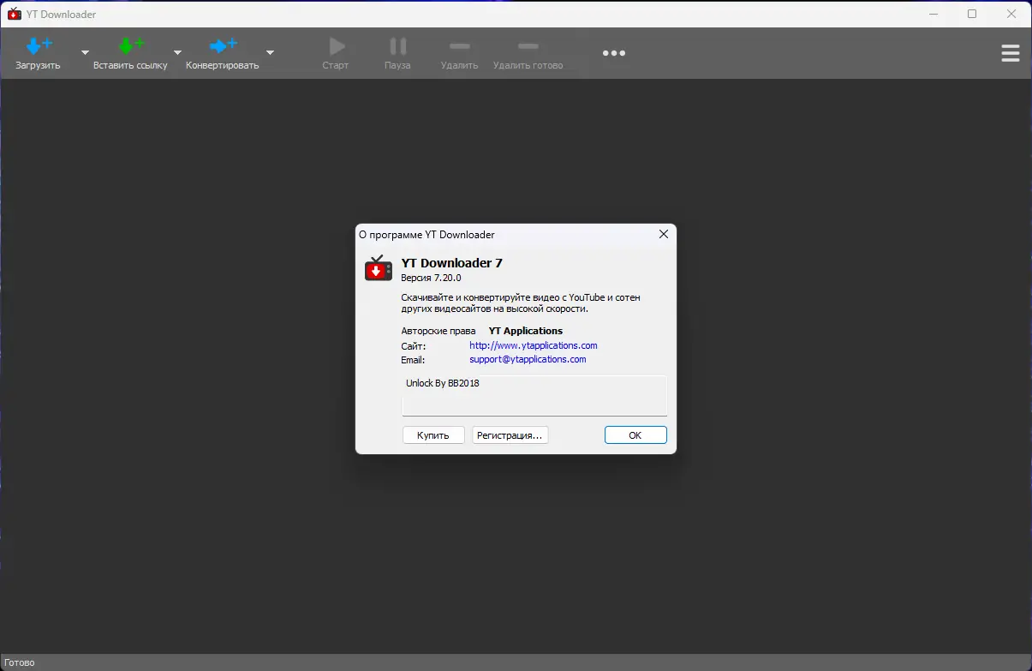
Task: Open the Вставить ссылку dropdown arrow
Action: click(x=176, y=52)
